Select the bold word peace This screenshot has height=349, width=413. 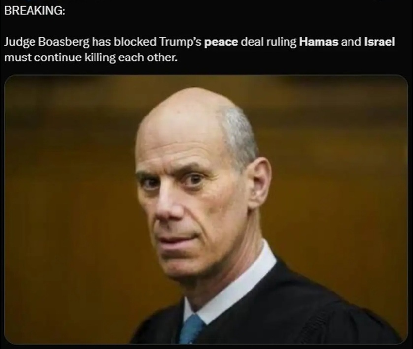coord(221,42)
